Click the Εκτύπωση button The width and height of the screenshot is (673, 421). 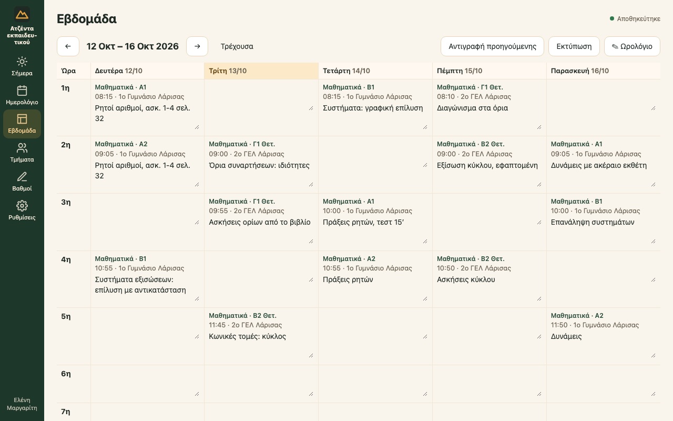[574, 46]
